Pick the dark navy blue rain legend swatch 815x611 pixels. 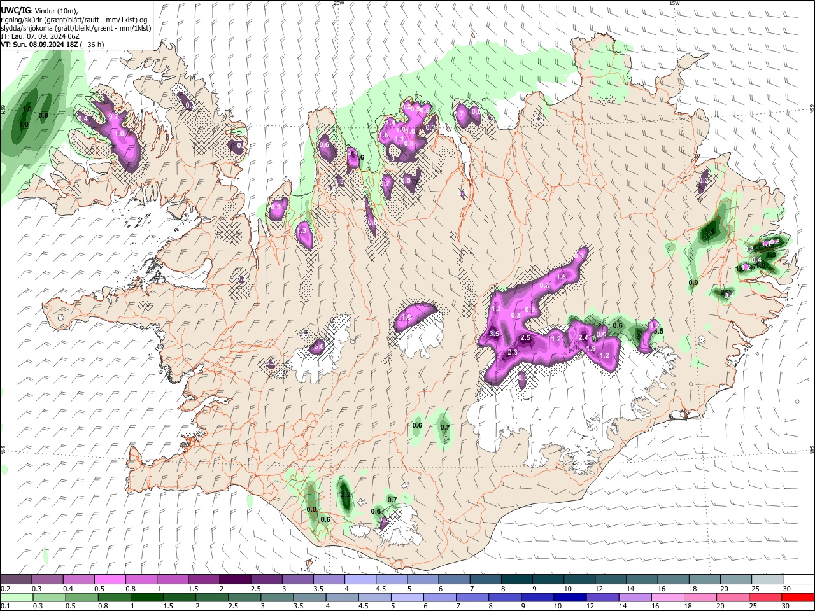click(569, 597)
